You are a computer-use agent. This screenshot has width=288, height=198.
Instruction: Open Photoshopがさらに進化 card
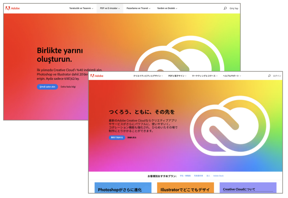click(123, 188)
